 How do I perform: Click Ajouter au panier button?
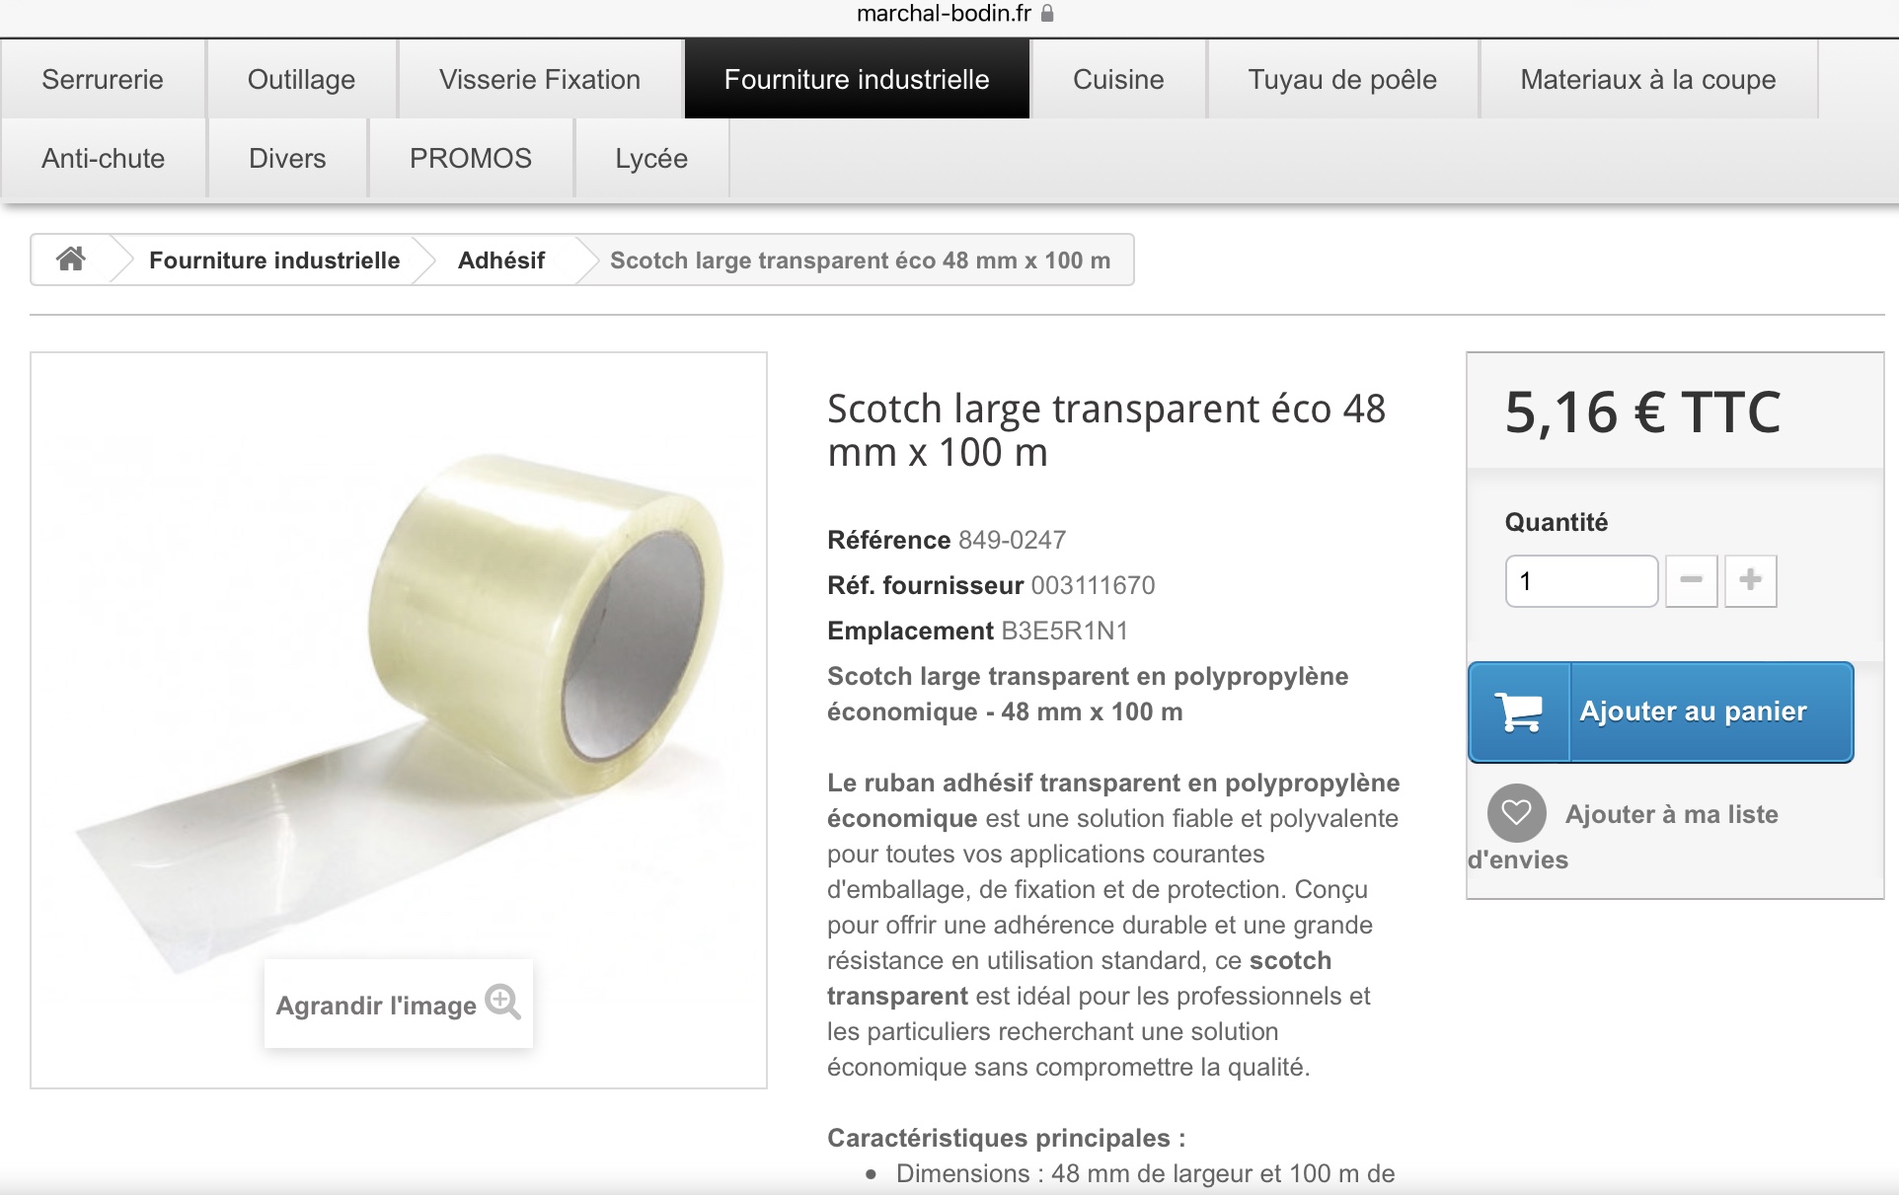[x=1661, y=712]
